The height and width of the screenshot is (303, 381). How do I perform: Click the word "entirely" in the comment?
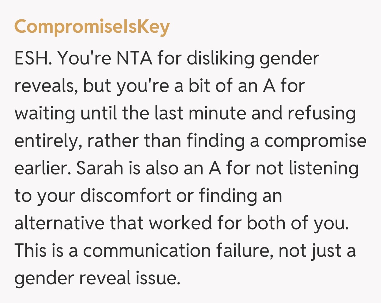48,141
